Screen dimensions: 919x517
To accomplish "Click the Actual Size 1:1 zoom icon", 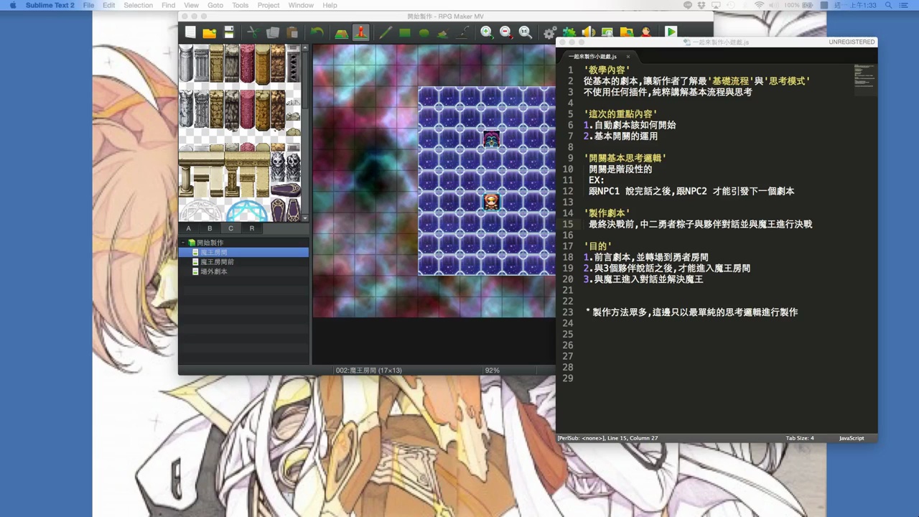I will (525, 32).
